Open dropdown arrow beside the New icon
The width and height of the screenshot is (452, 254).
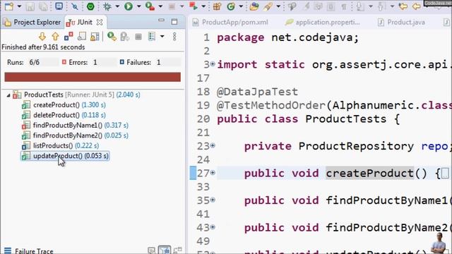coord(19,6)
